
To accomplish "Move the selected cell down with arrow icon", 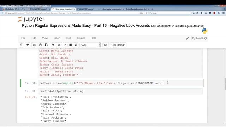I will (59, 45).
